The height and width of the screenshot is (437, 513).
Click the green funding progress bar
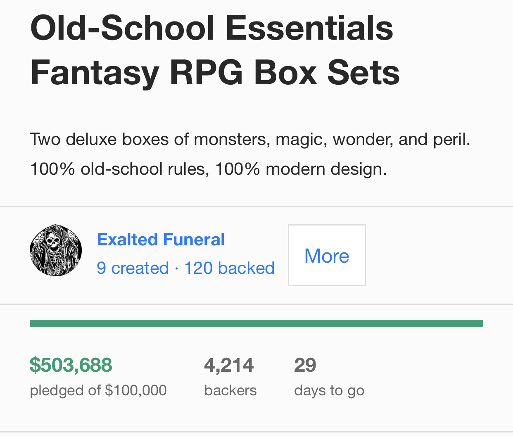point(256,323)
